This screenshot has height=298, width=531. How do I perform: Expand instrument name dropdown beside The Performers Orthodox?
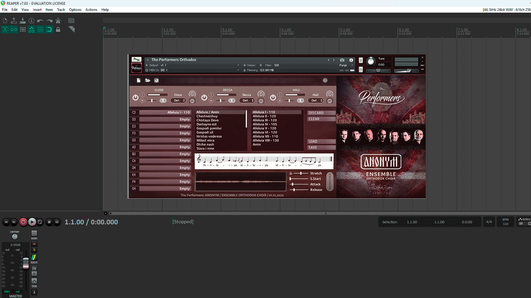point(148,60)
